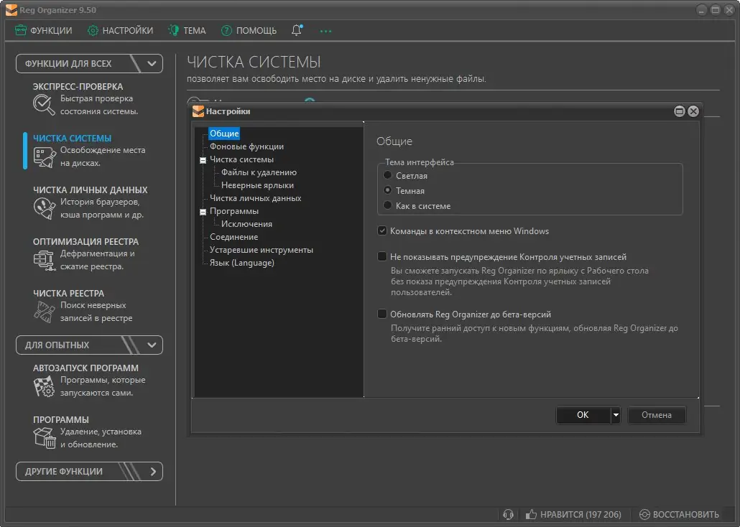Enable Обновлять Reg Organizer до бета-версий checkbox
Viewport: 740px width, 527px height.
point(382,314)
